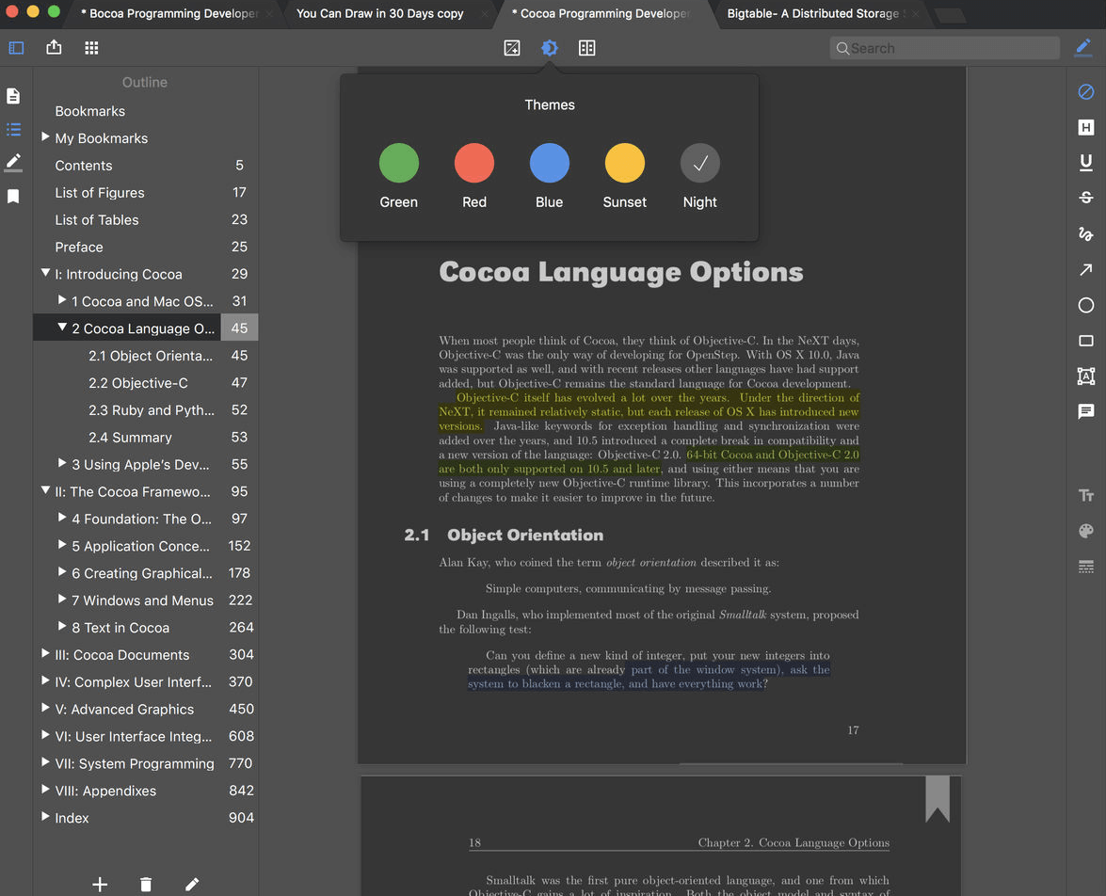Click the yellow highlighted Objective-C passage
Viewport: 1106px width, 896px height.
pyautogui.click(x=649, y=412)
